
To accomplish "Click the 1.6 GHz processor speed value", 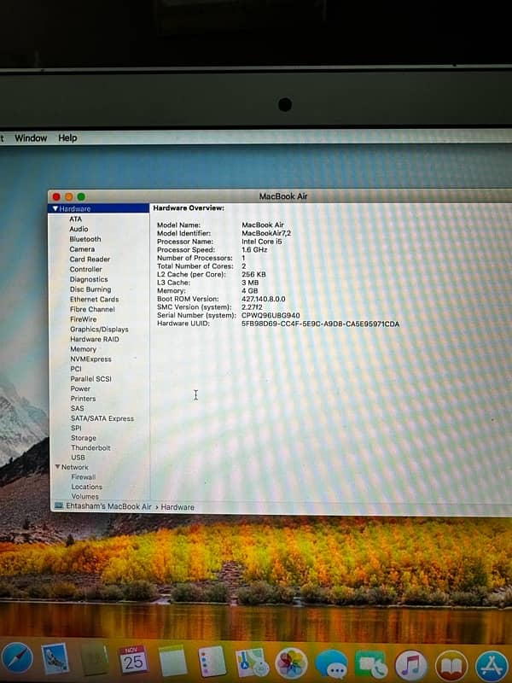I will (254, 249).
